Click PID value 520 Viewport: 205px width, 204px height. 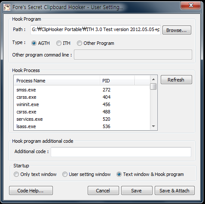pos(107,119)
